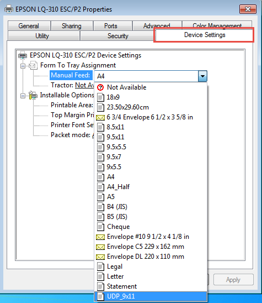Click the Envelope DL page icon
Viewport: 262px width, 303px height.
(100, 257)
